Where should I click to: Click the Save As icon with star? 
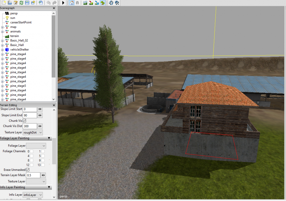pos(33,3)
